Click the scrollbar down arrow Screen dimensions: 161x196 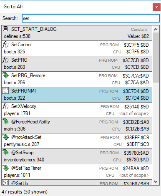[156, 182]
